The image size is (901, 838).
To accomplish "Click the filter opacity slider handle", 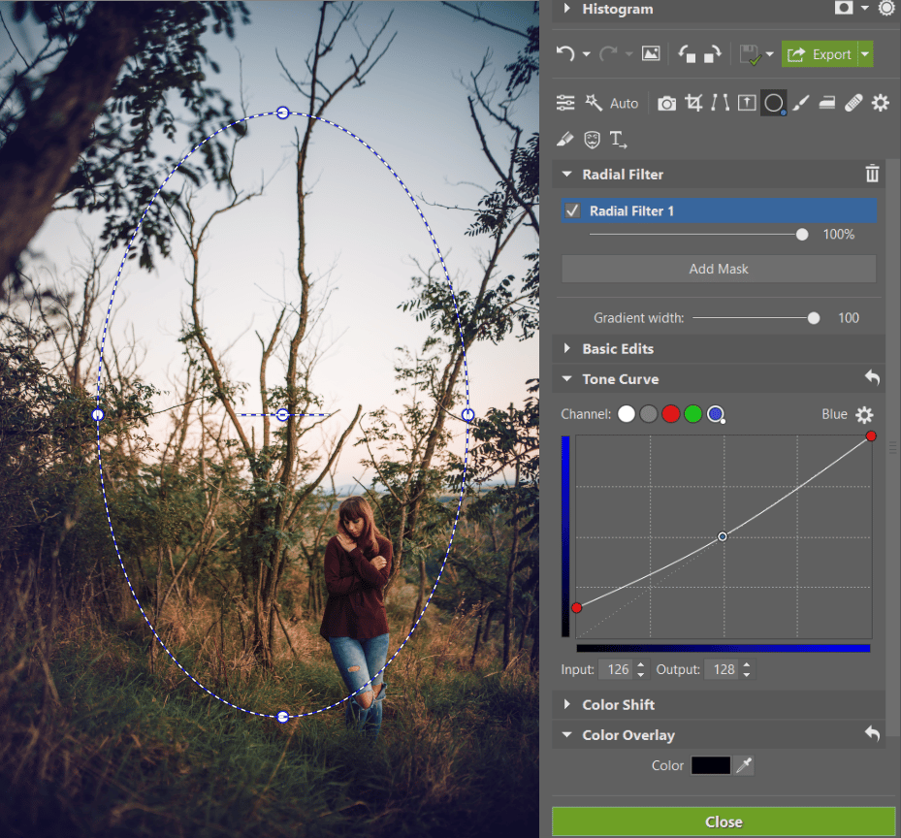I will [x=802, y=235].
